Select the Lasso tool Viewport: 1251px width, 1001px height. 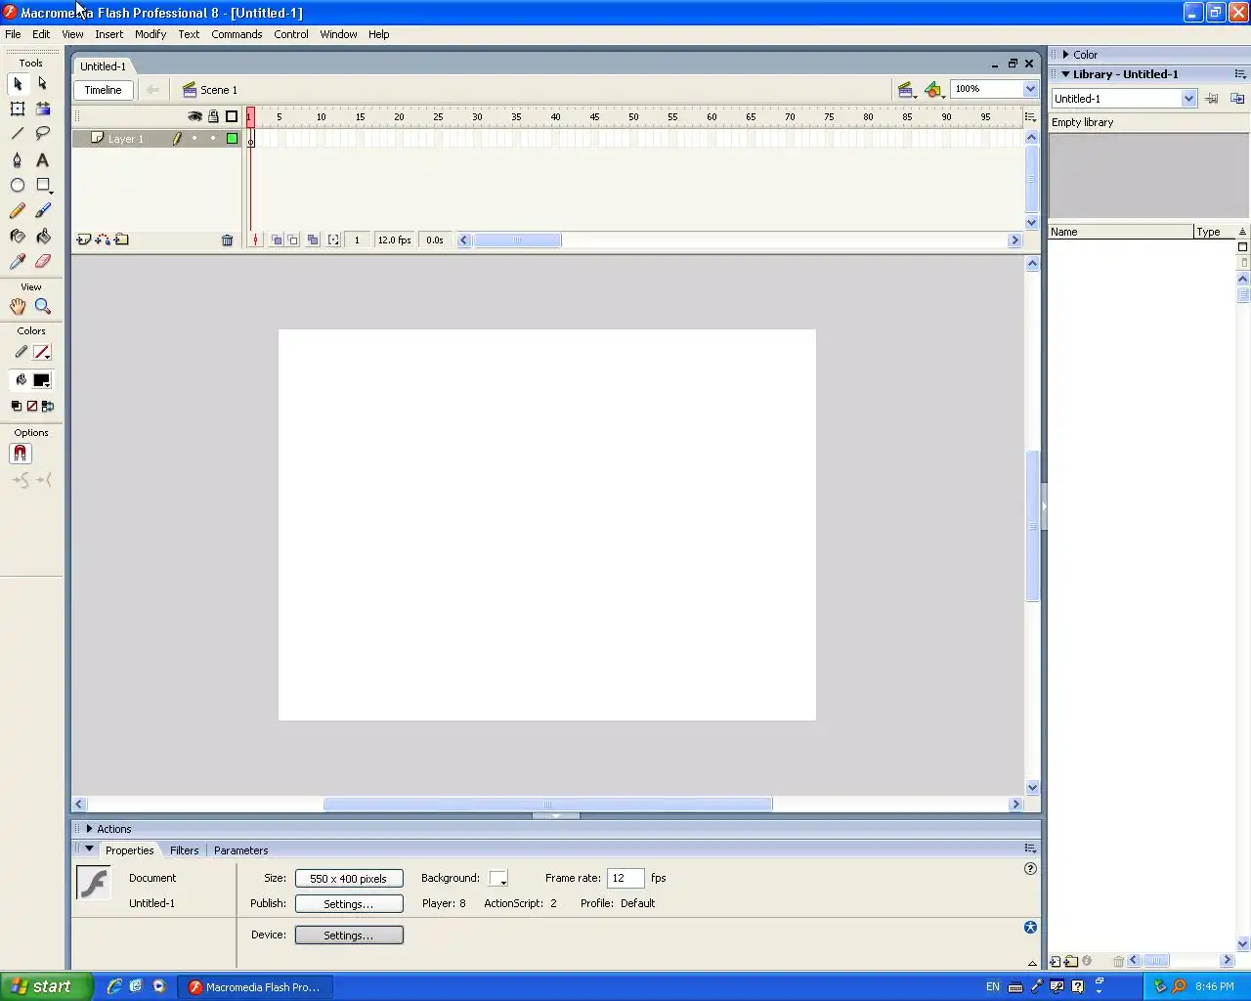click(43, 134)
